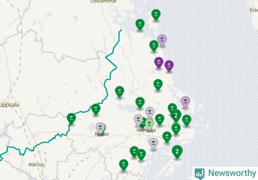Click the northernmost green beach marker
This screenshot has width=258, height=180.
[156, 15]
